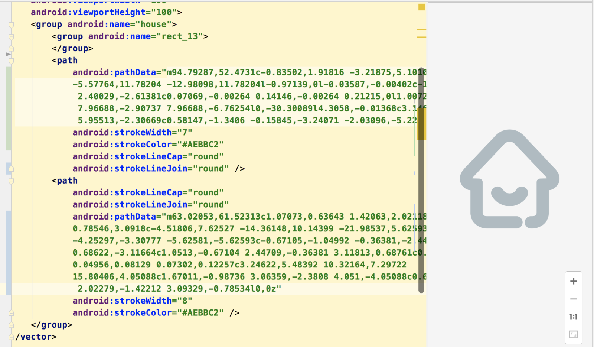Click strokeLineCap="round" in second path

coord(148,192)
